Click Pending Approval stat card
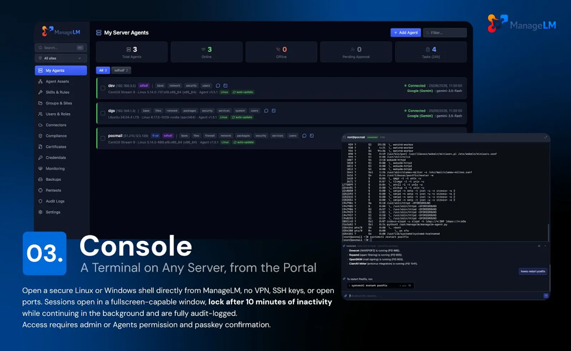Screen dimensions: 571x351 tap(356, 52)
